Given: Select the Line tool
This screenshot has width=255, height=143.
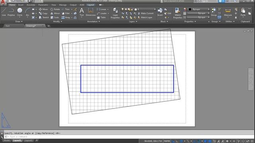Looking at the screenshot, I should [x=4, y=12].
